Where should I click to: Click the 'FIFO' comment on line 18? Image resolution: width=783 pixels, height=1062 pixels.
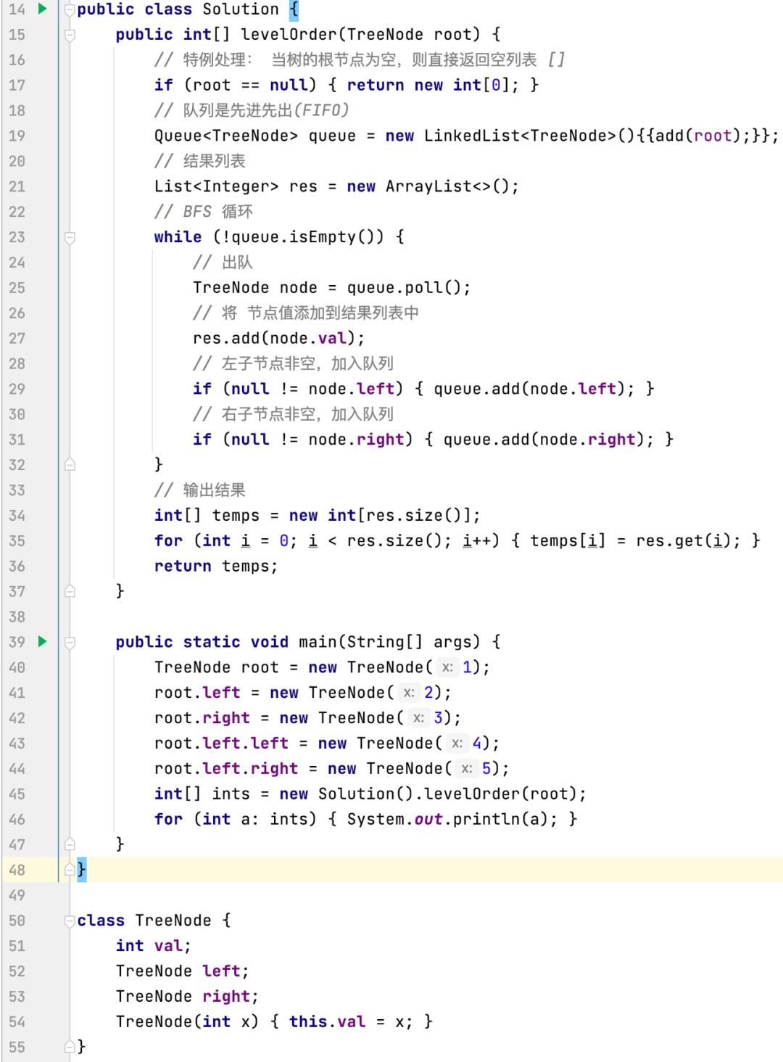click(321, 110)
